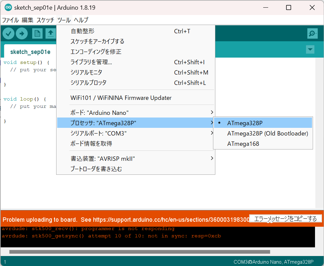Open the tab options dropdown arrow

(x=310, y=50)
